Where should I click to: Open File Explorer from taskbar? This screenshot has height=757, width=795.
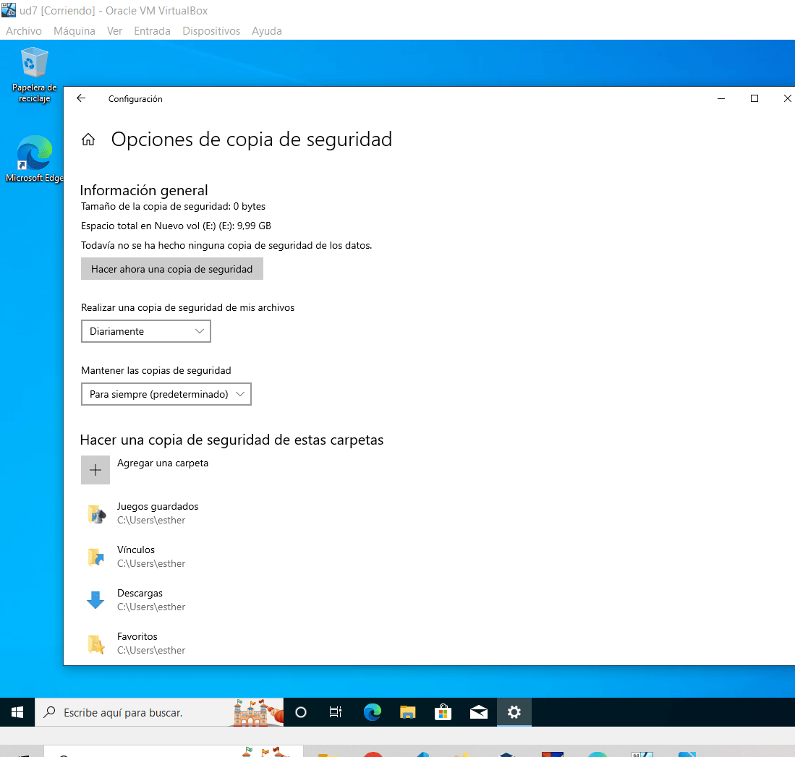point(408,712)
